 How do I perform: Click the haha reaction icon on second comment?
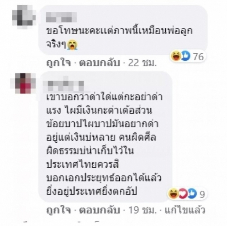(173, 193)
